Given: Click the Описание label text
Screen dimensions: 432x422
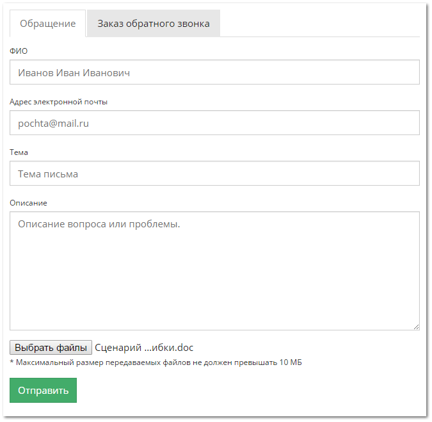Looking at the screenshot, I should [28, 203].
